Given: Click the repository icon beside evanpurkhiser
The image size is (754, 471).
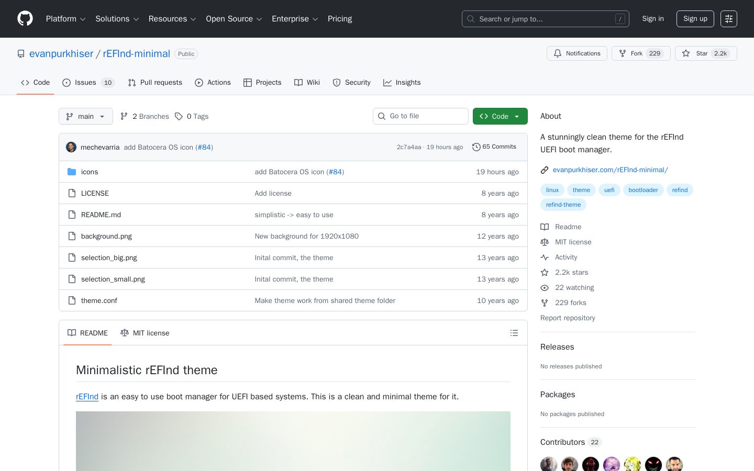Looking at the screenshot, I should tap(21, 54).
